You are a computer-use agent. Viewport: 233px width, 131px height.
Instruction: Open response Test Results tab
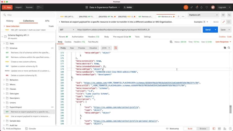[x=93, y=42]
